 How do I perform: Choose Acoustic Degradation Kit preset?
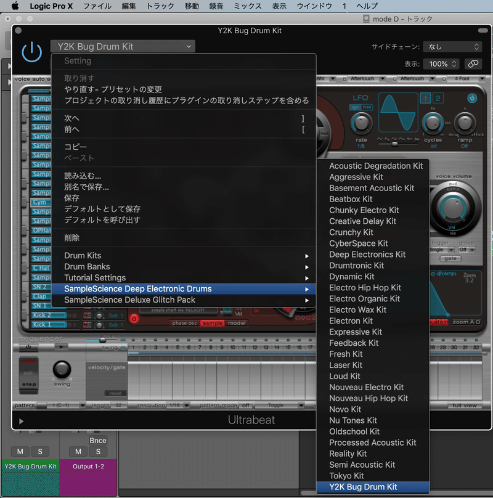(x=373, y=166)
